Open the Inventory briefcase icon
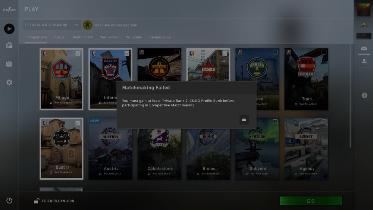 (9, 45)
